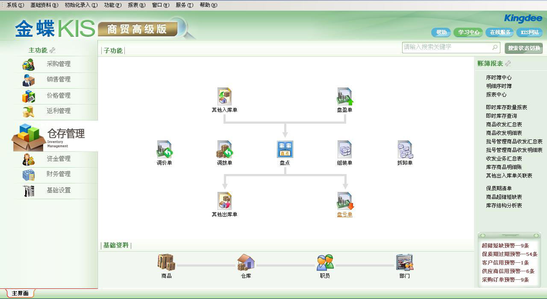The height and width of the screenshot is (299, 547).
Task: Open the 服务(T) menu
Action: click(x=185, y=5)
